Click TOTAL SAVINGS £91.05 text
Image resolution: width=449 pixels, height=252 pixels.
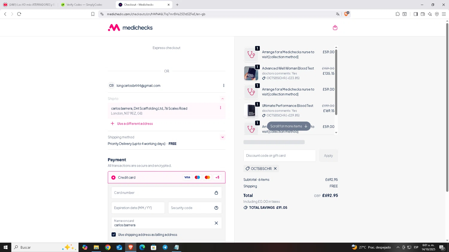coord(268,208)
